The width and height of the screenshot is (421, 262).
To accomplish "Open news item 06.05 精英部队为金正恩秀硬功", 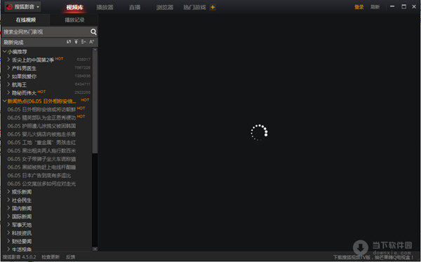I will (x=41, y=118).
